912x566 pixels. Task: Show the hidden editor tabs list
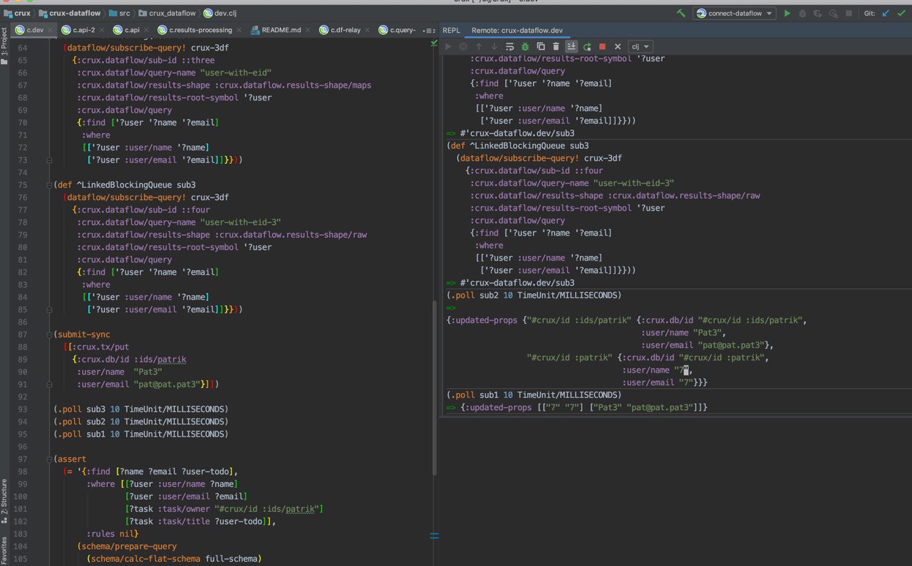tap(428, 31)
